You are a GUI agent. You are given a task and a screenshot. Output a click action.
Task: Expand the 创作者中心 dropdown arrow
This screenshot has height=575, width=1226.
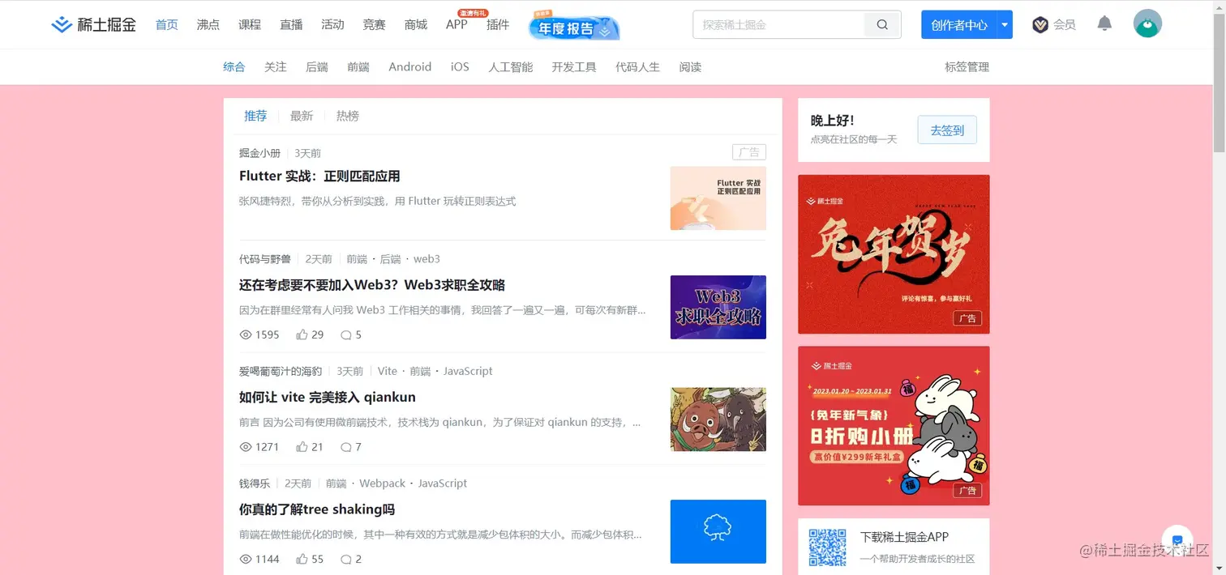1005,25
